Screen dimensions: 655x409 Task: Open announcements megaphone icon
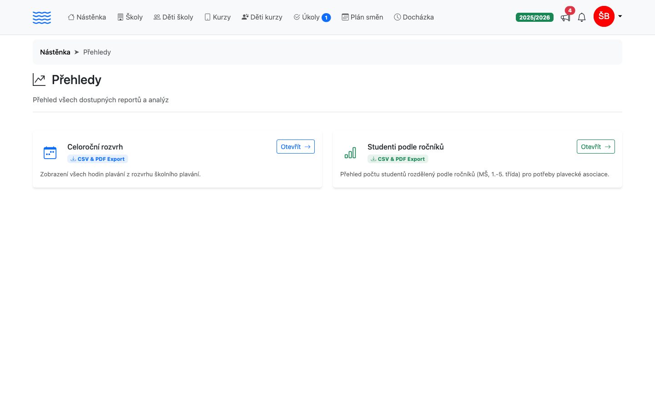565,17
